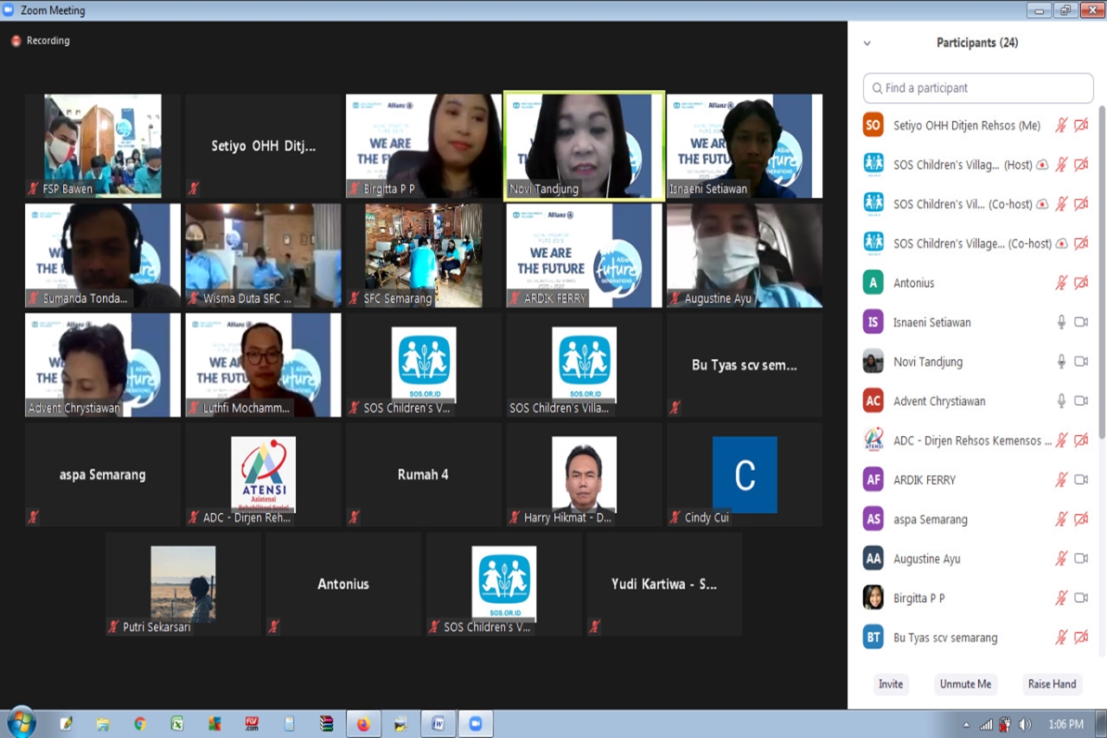This screenshot has width=1107, height=738.
Task: Select FSP Bawen's video tile
Action: pyautogui.click(x=102, y=146)
